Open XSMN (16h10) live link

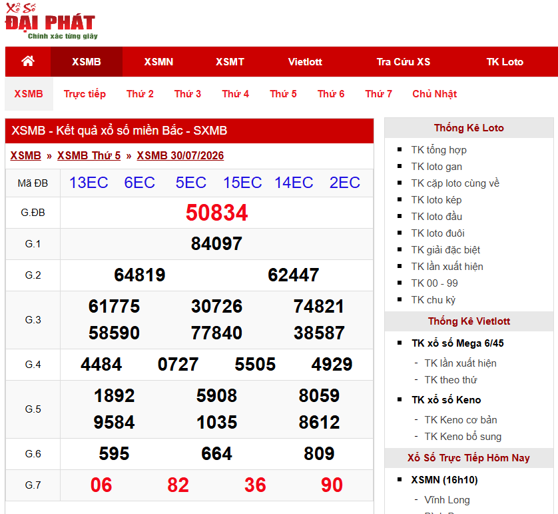coord(444,480)
